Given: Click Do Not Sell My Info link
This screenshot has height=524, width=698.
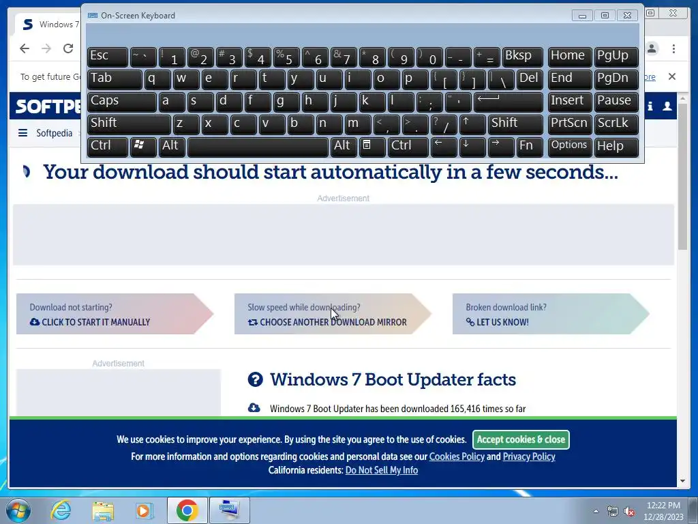Looking at the screenshot, I should (x=382, y=470).
